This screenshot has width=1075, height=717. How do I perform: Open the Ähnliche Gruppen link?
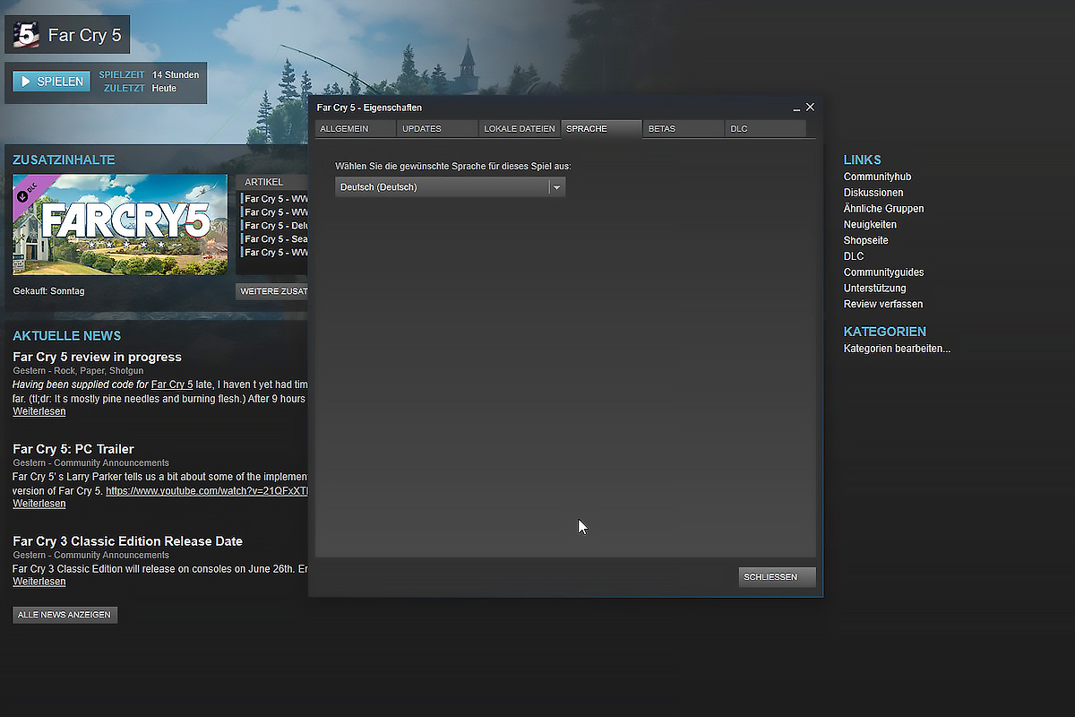(x=883, y=209)
